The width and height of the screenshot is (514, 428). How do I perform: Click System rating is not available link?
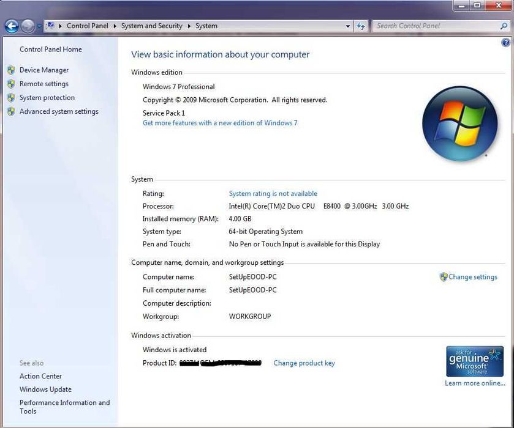(x=273, y=193)
